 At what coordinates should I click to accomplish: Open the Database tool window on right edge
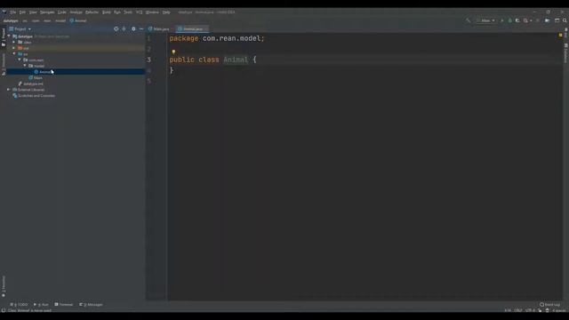click(565, 53)
